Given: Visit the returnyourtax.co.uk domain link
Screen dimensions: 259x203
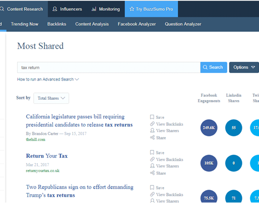Looking at the screenshot, I should pyautogui.click(x=42, y=170).
